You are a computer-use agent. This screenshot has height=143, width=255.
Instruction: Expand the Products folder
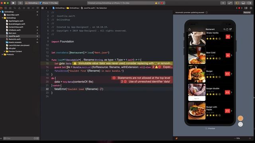coord(2,54)
